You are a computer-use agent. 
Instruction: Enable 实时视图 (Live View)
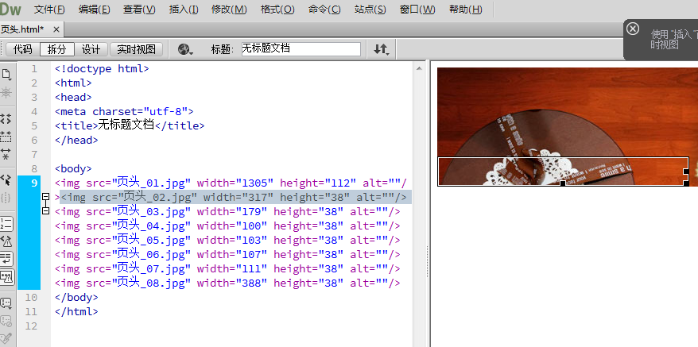[x=136, y=49]
